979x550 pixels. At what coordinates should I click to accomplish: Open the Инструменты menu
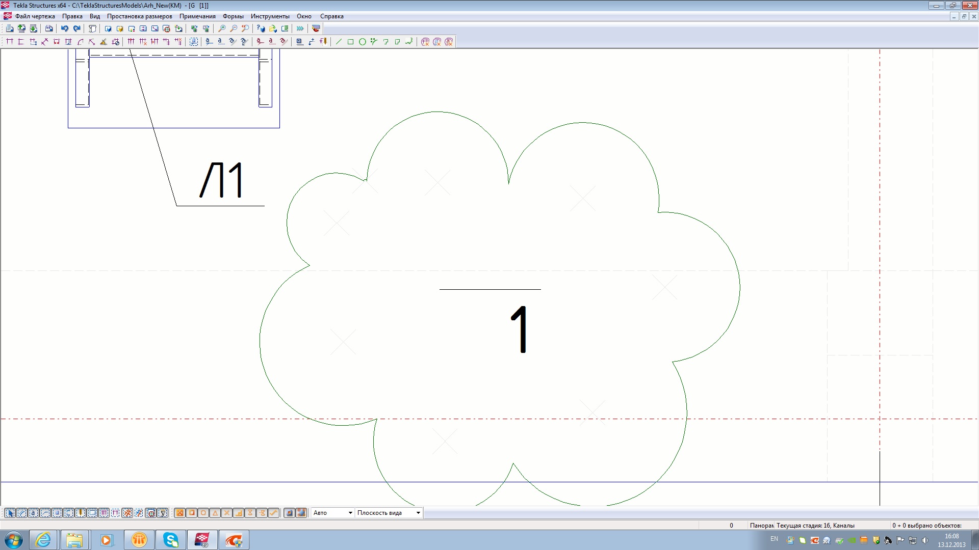[270, 16]
